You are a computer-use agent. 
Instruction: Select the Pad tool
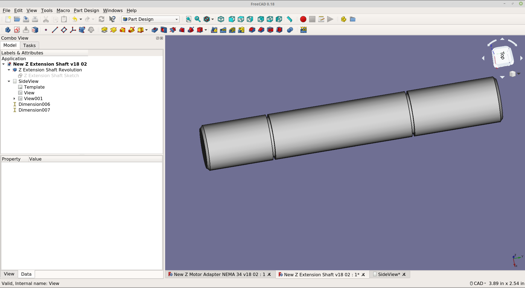pos(104,30)
